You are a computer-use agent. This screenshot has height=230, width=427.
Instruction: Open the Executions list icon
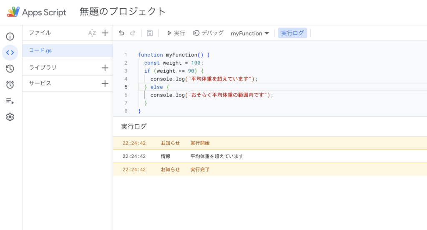coord(10,101)
